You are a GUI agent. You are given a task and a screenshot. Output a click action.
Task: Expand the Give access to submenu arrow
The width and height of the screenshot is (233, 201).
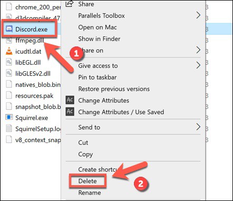pyautogui.click(x=198, y=65)
